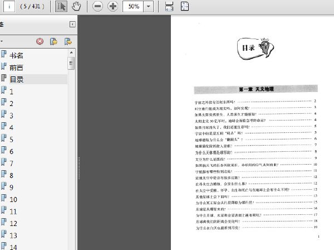The height and width of the screenshot is (250, 334).
Task: Activate the Select tool arrow icon
Action: (61, 6)
